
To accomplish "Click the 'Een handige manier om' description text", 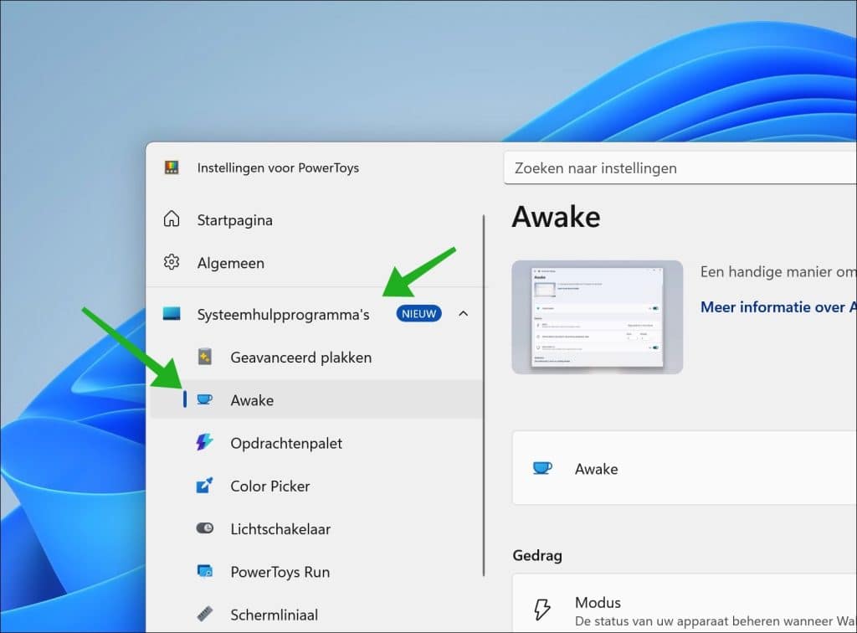I will 778,271.
